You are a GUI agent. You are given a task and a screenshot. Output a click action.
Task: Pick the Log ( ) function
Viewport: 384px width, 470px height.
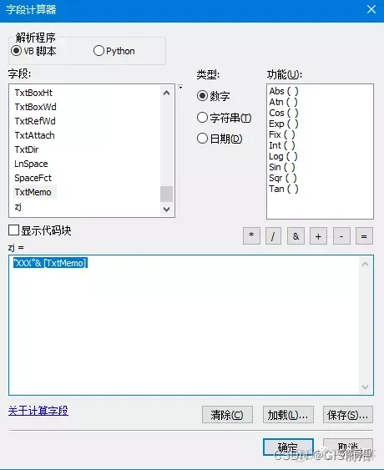[x=283, y=156]
